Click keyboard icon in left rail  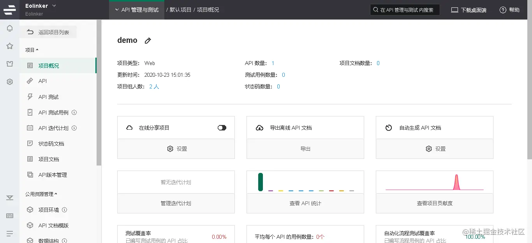point(10,216)
